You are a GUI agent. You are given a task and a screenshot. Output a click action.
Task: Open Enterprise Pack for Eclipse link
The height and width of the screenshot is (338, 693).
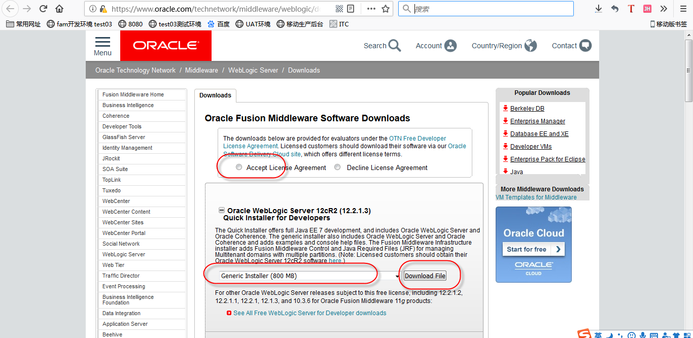548,159
